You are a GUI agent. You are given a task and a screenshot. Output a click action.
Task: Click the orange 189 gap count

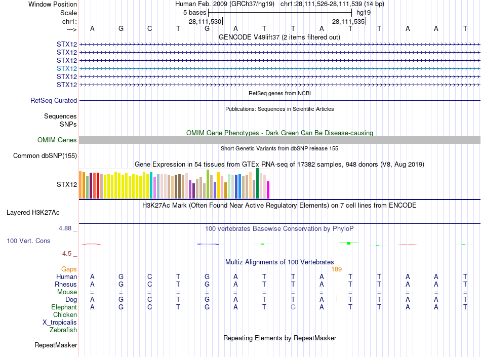pos(337,269)
